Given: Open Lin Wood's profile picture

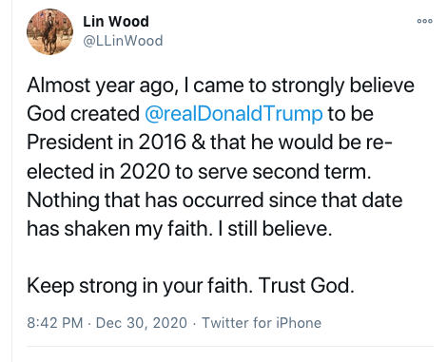Looking at the screenshot, I should 49,31.
